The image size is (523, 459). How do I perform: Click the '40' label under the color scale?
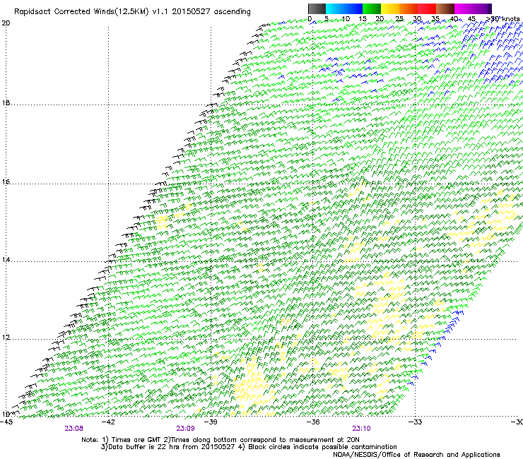pos(454,19)
